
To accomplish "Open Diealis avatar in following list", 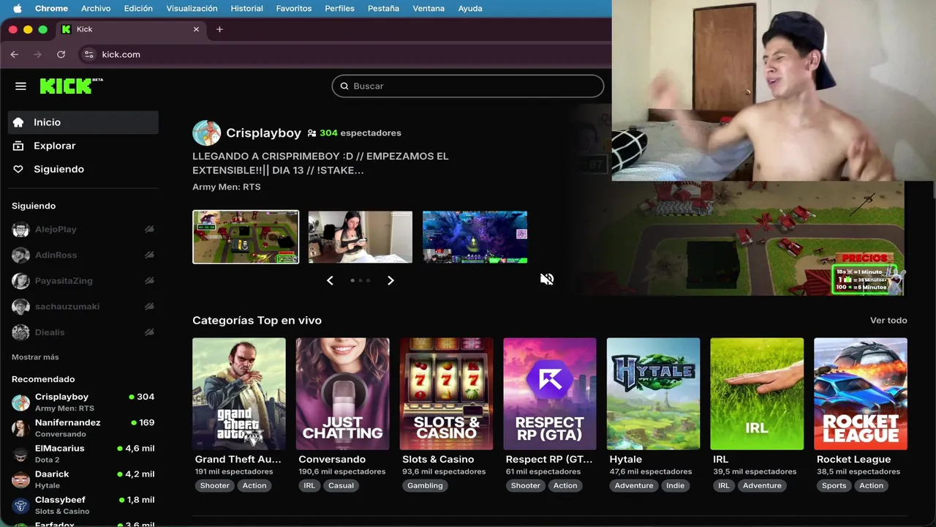I will point(20,332).
